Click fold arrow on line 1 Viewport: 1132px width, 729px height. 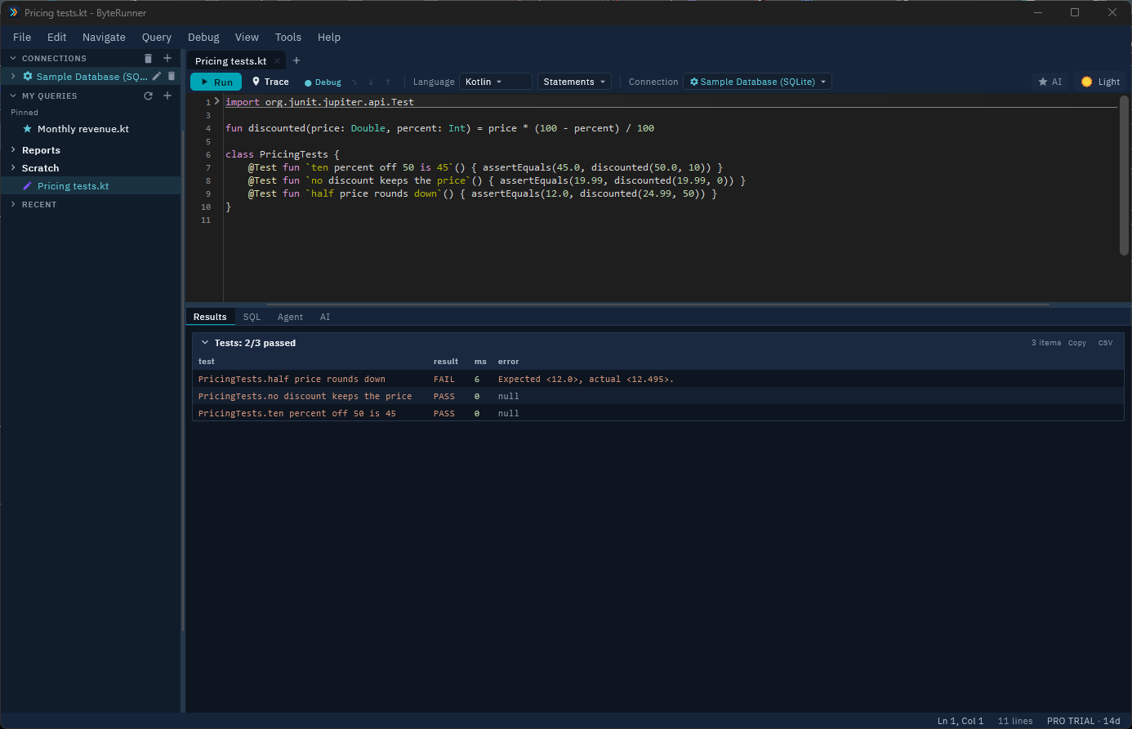217,102
